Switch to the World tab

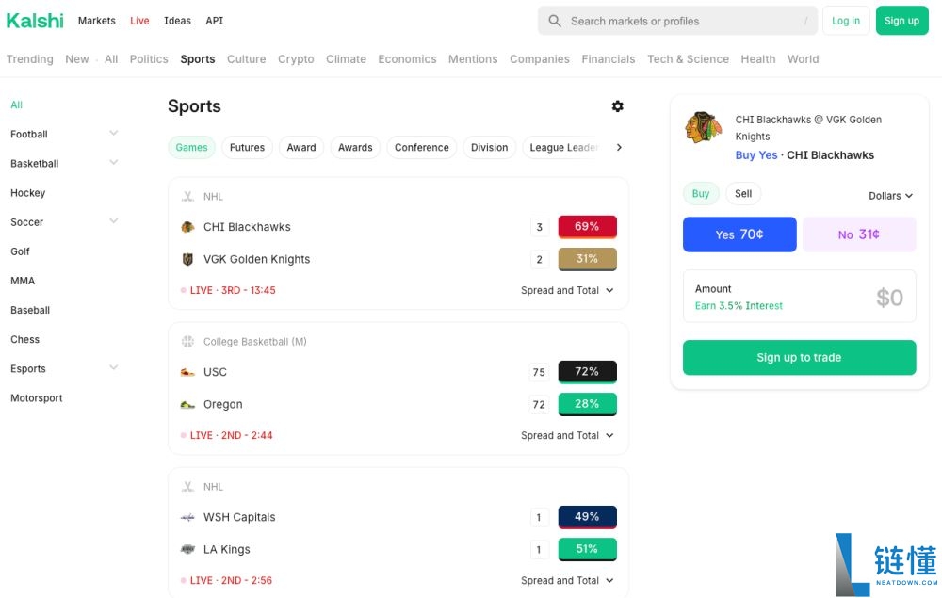(x=804, y=59)
